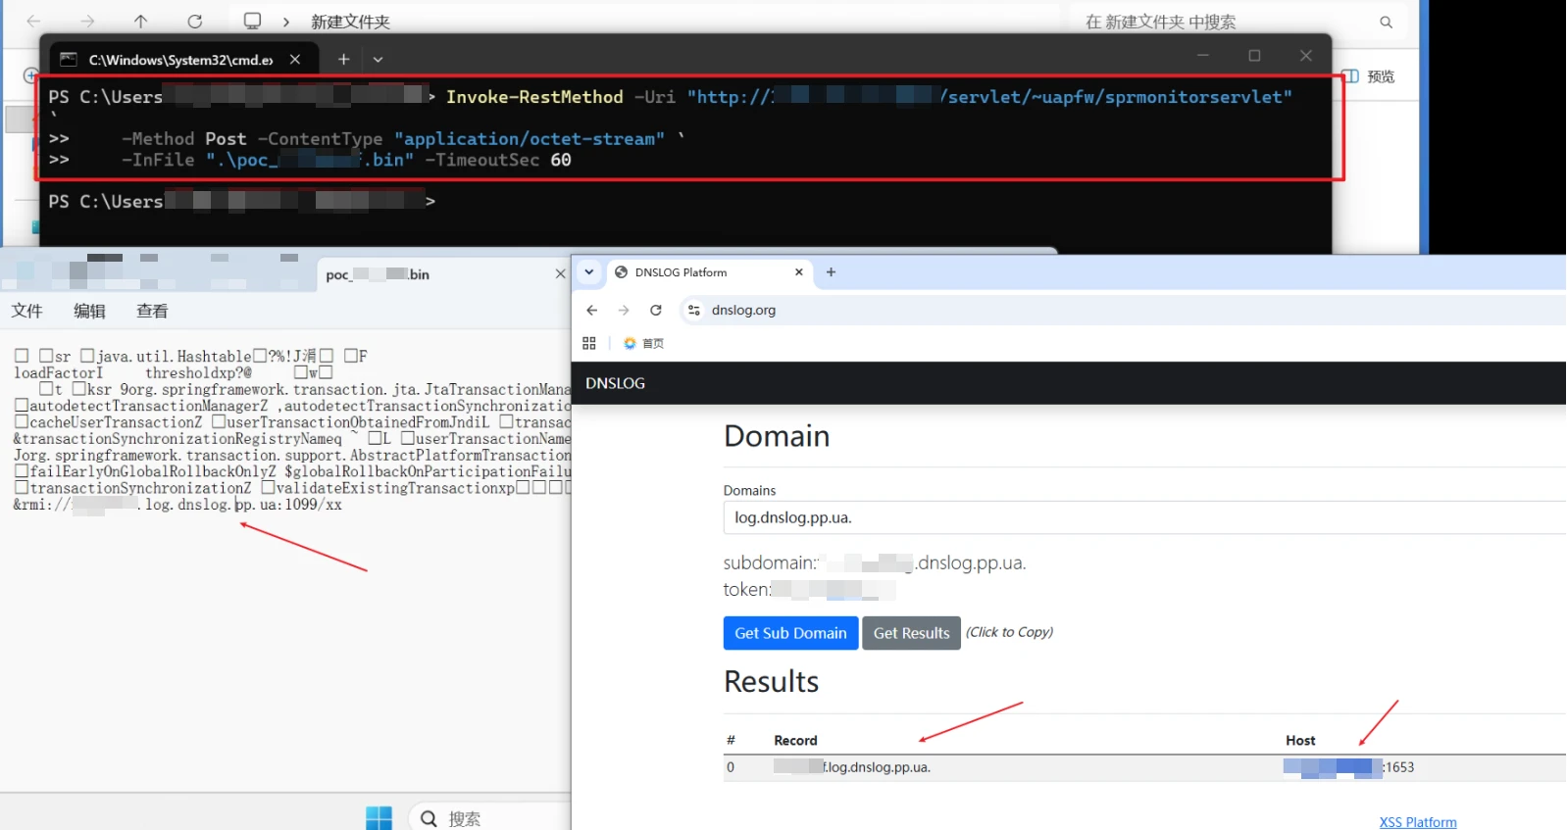Go forward in File Explorer

click(x=87, y=21)
